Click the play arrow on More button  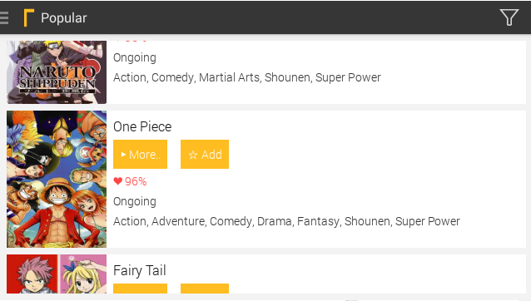[x=124, y=155]
